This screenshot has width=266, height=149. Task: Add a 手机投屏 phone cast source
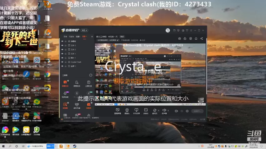(x=136, y=111)
